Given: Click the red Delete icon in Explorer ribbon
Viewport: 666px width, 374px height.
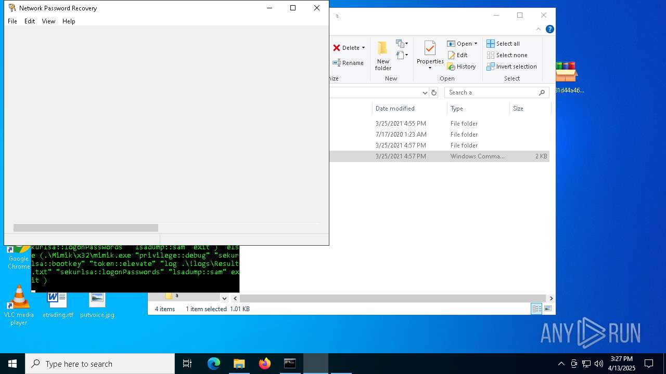Looking at the screenshot, I should (x=337, y=48).
